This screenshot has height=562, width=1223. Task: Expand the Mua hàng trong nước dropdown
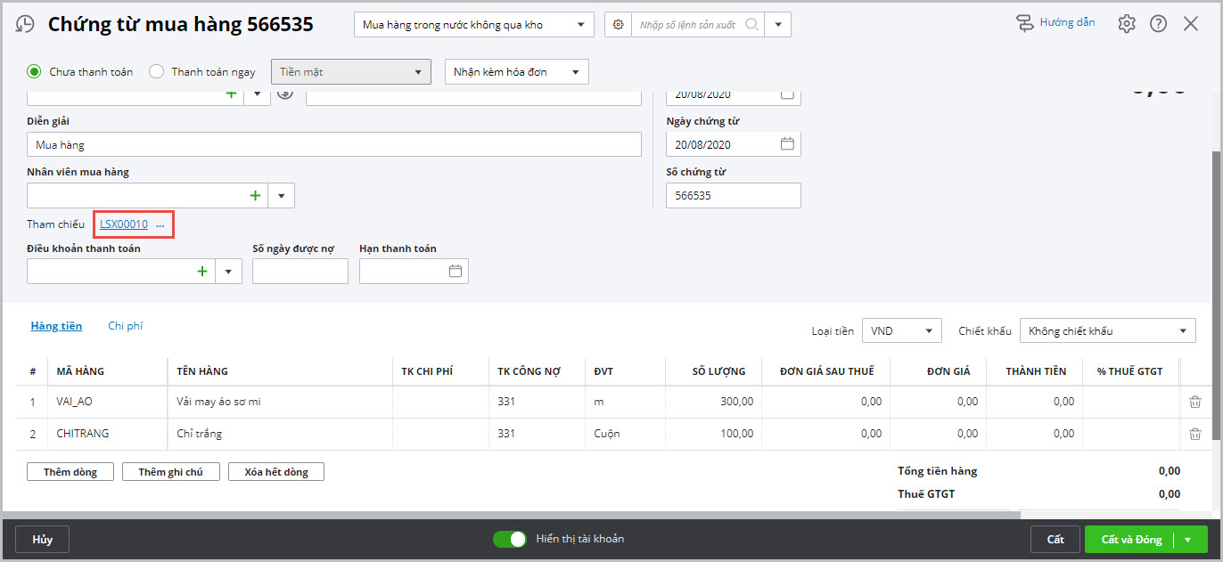(581, 25)
